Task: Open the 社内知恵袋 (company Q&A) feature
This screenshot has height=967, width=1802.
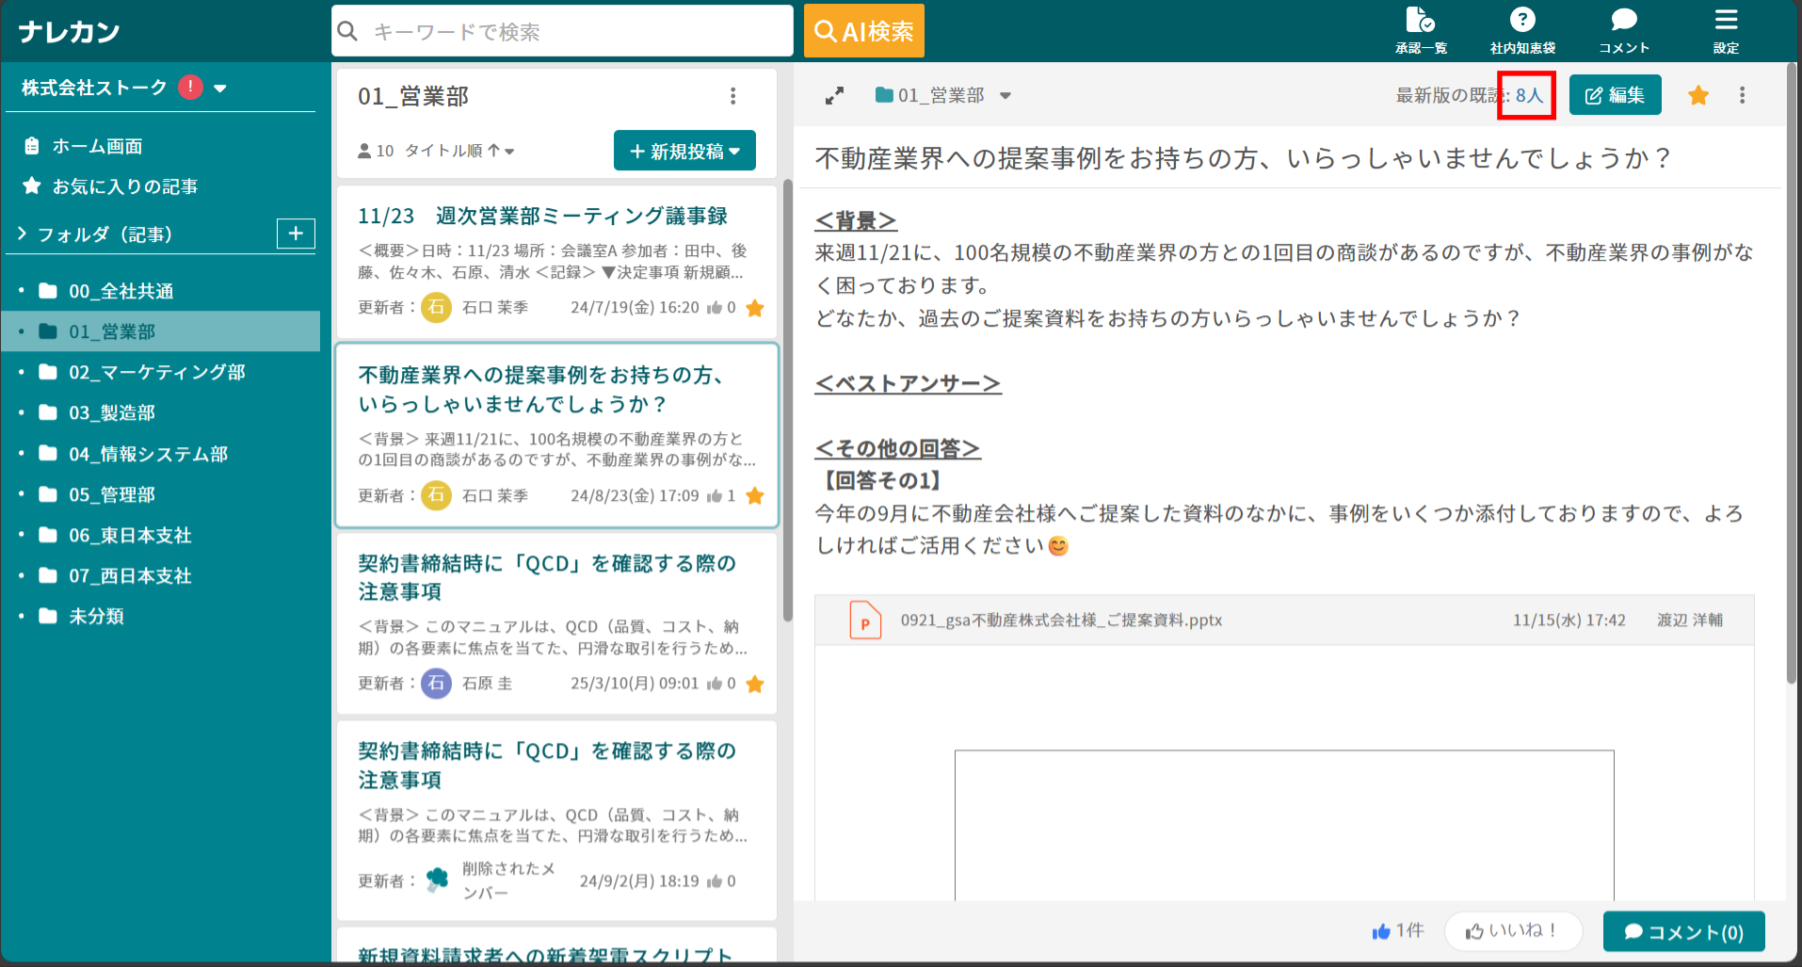Action: coord(1521,28)
